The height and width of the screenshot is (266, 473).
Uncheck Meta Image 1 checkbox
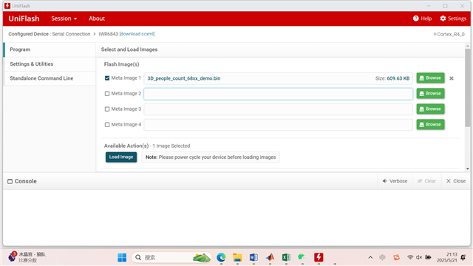tap(107, 78)
